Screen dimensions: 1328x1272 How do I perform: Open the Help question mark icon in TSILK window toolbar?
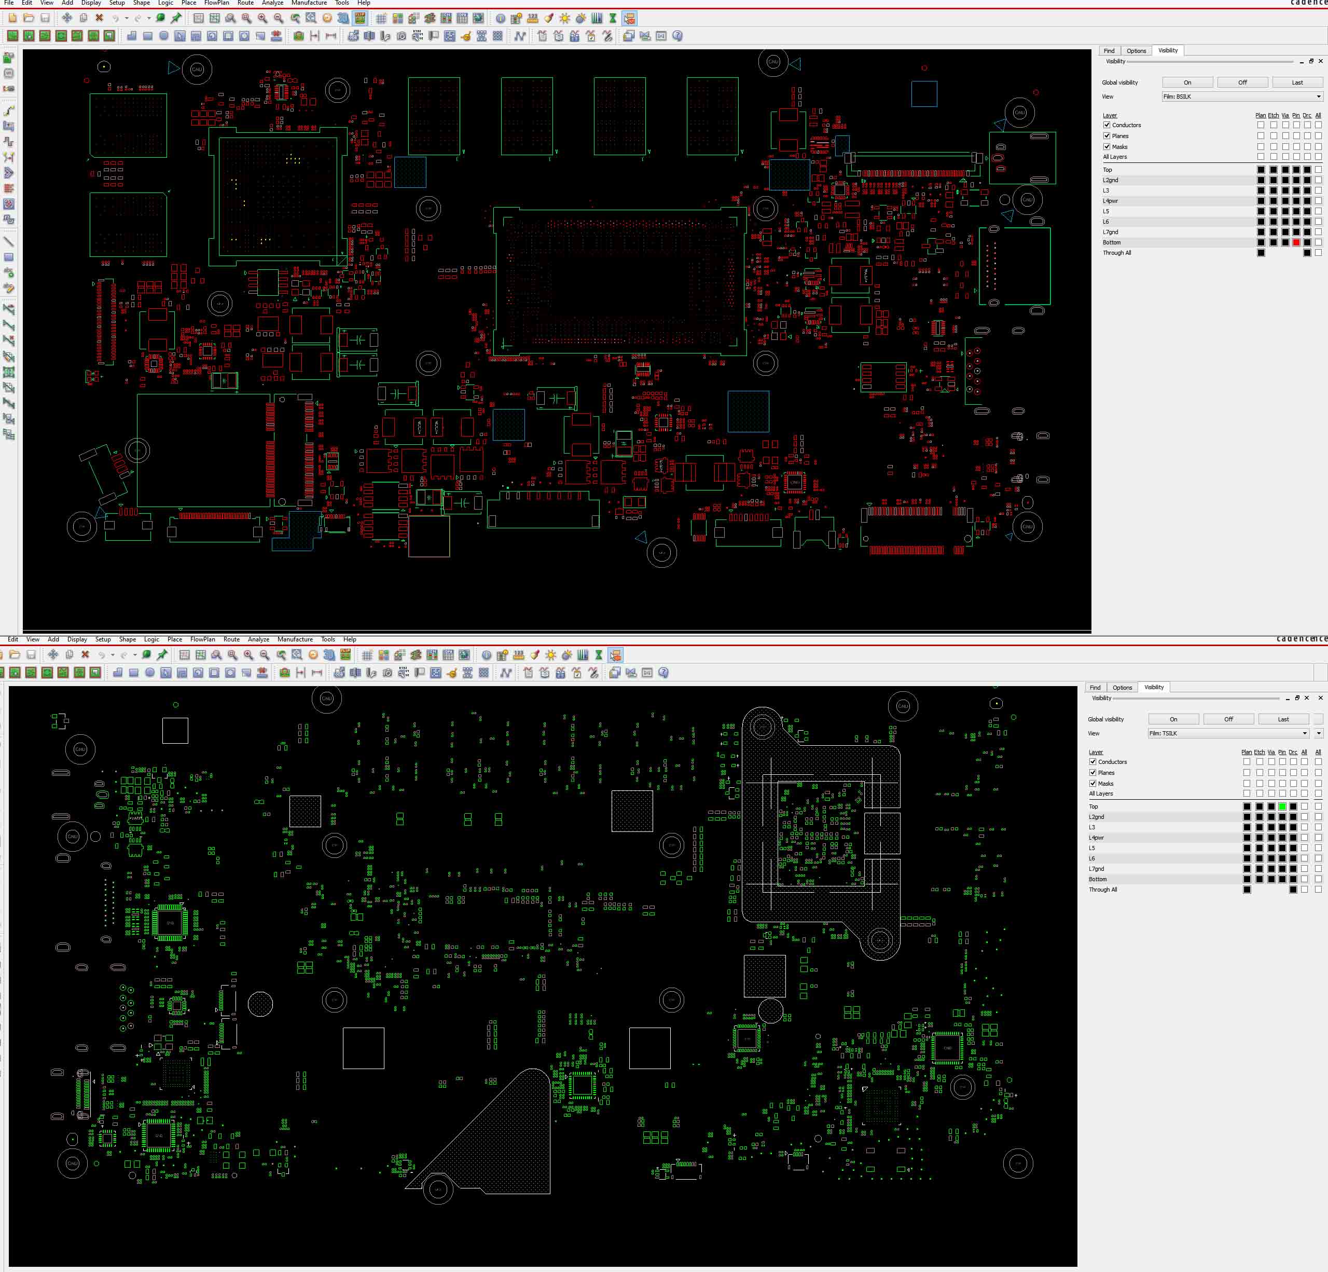pyautogui.click(x=663, y=672)
